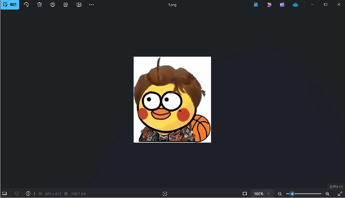Expand the 100% zoom level dropdown
This screenshot has width=345, height=198.
pyautogui.click(x=262, y=194)
